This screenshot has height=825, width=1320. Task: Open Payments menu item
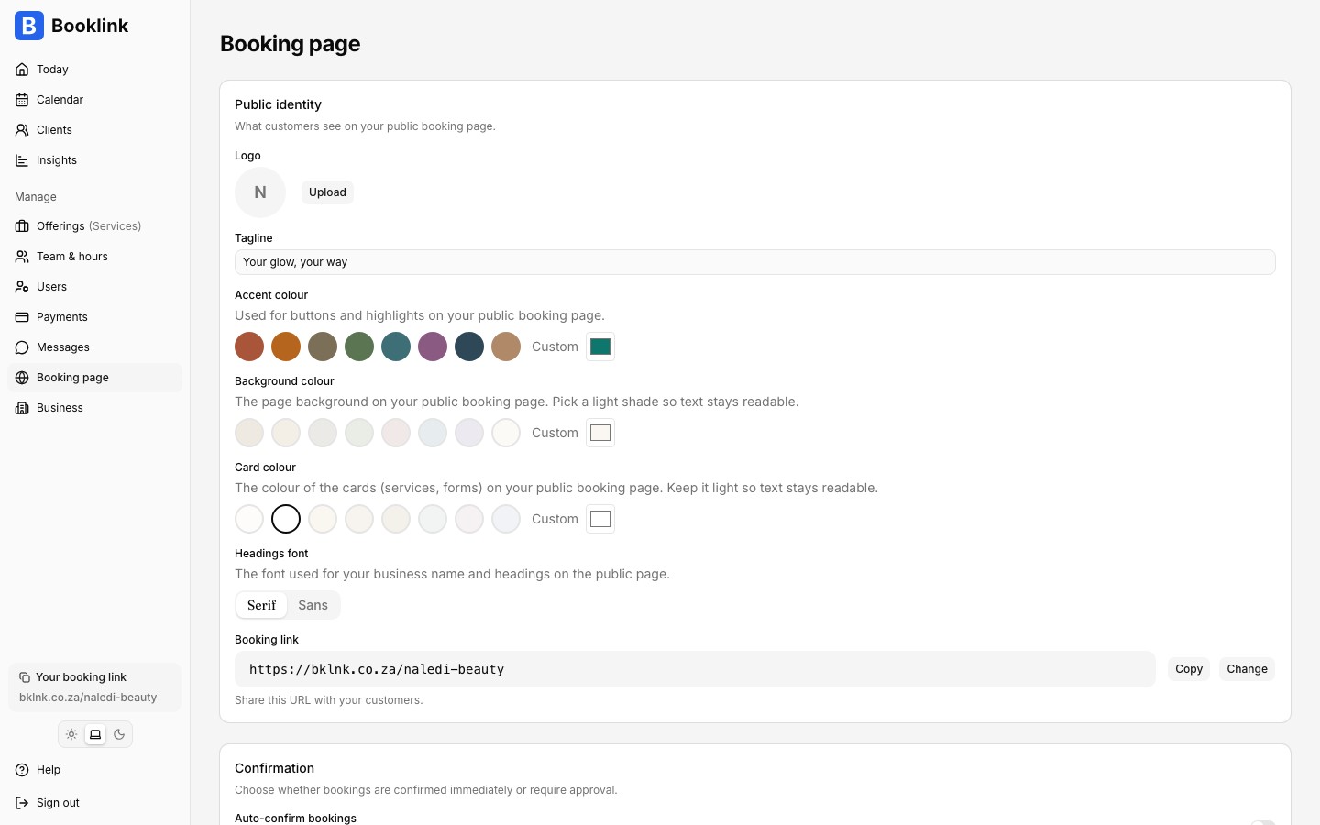95,317
